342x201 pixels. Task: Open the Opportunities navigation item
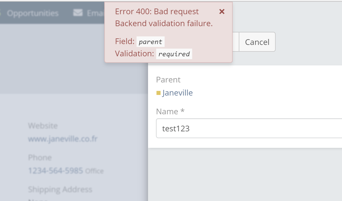point(33,13)
